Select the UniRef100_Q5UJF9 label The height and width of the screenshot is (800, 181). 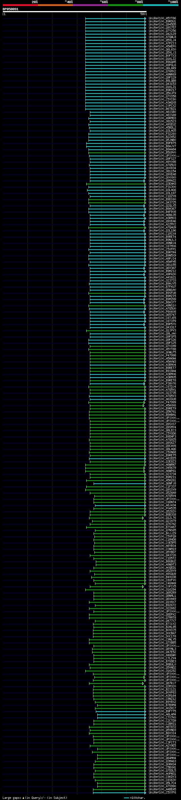tap(162, 93)
